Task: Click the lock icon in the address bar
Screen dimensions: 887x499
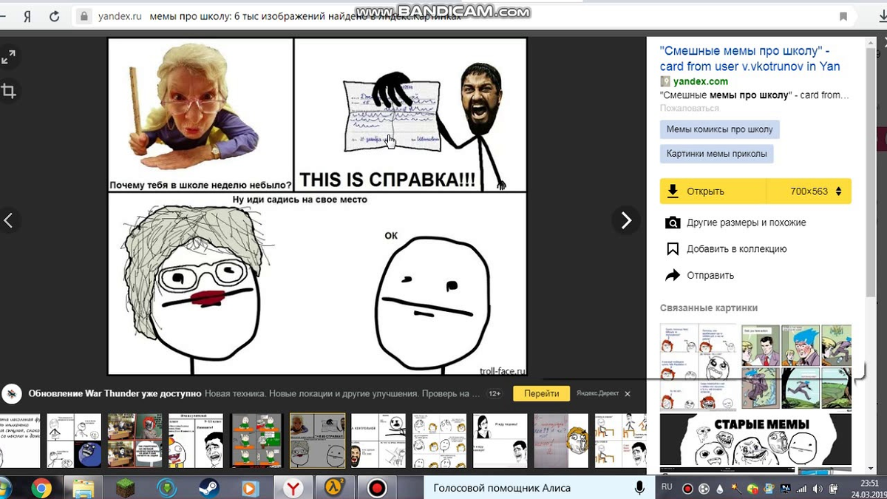Action: point(84,16)
